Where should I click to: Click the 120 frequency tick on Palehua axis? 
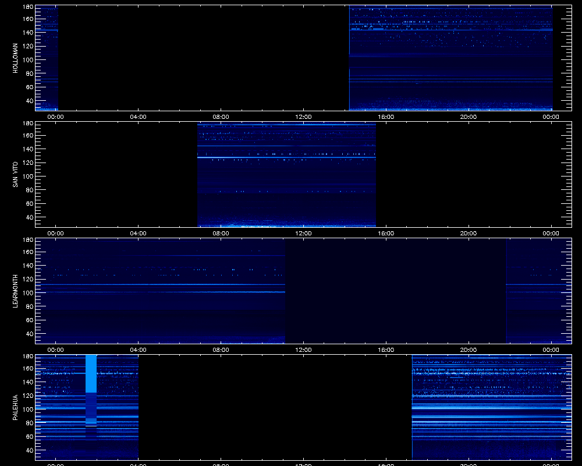(x=28, y=396)
